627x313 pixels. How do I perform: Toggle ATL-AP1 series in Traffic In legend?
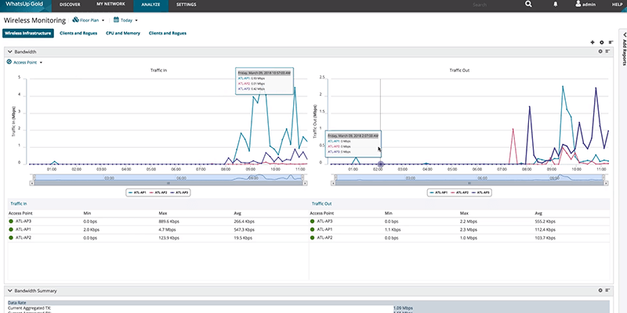coord(138,192)
